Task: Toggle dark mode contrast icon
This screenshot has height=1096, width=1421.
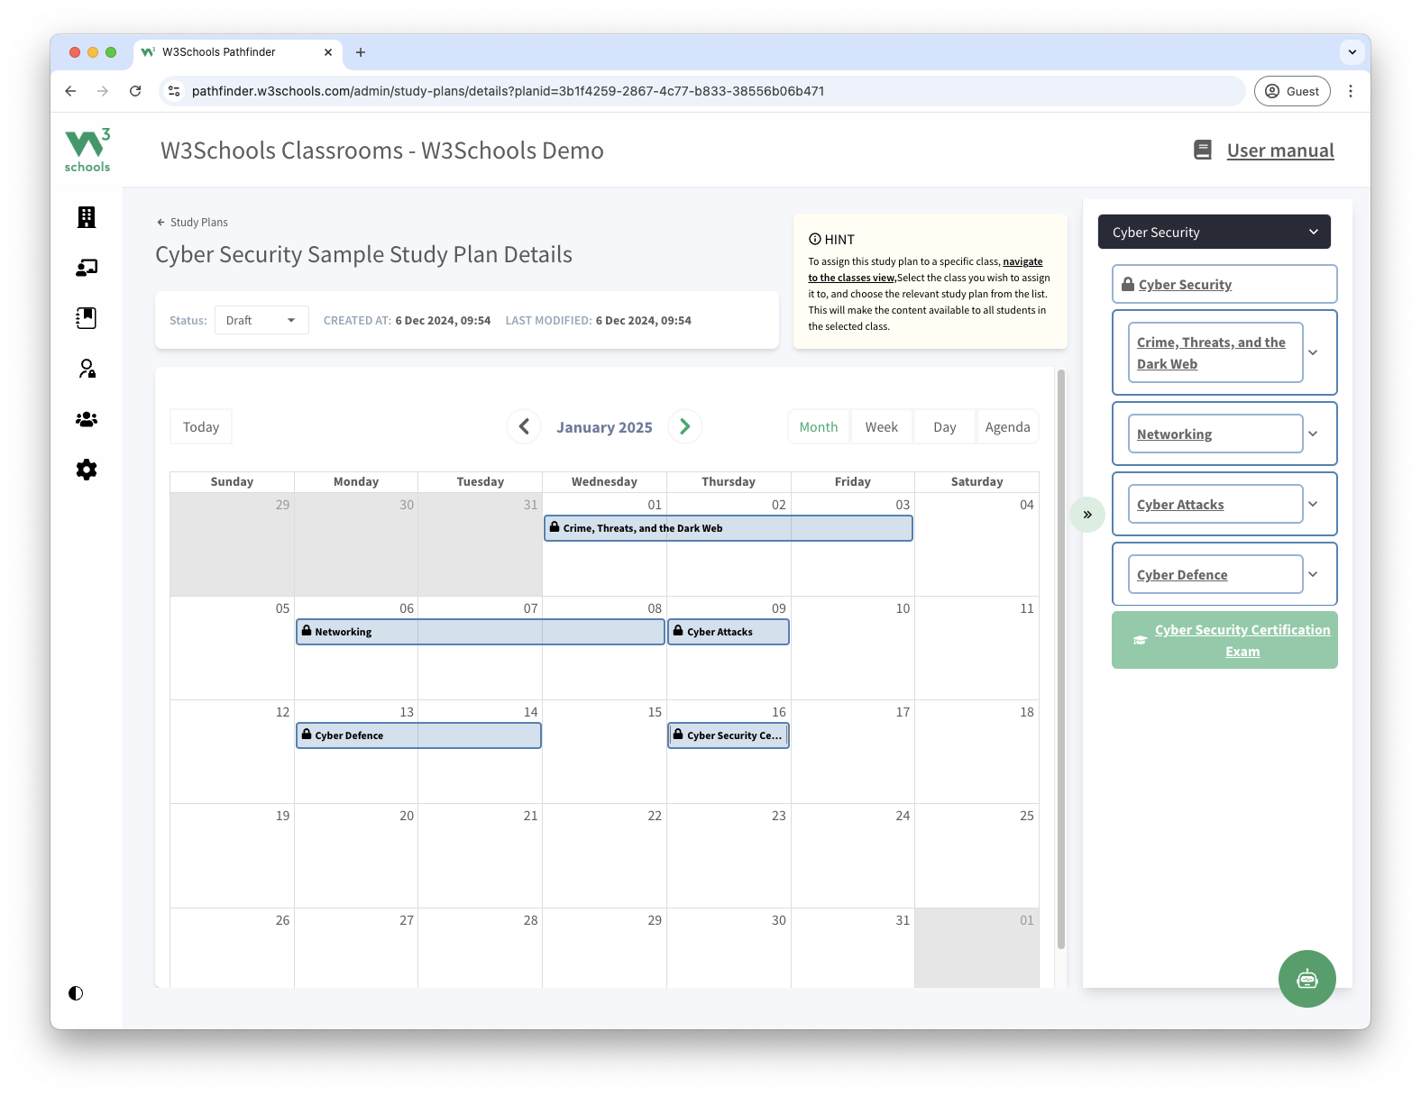Action: (76, 993)
